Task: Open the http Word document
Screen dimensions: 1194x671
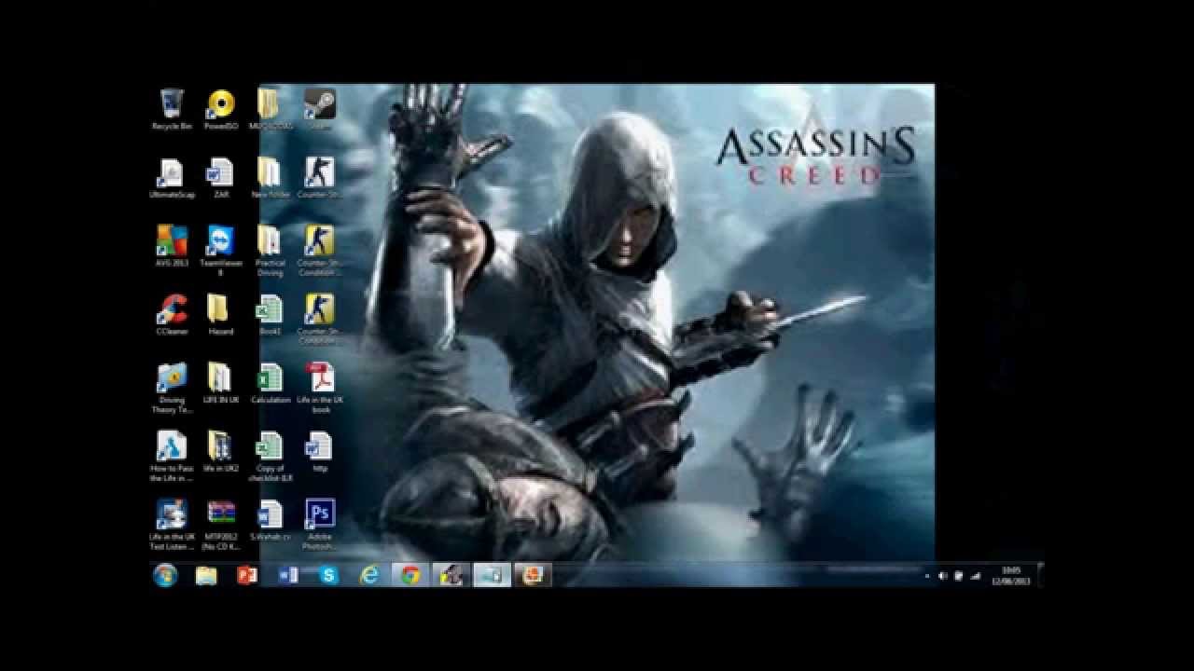Action: pos(320,452)
